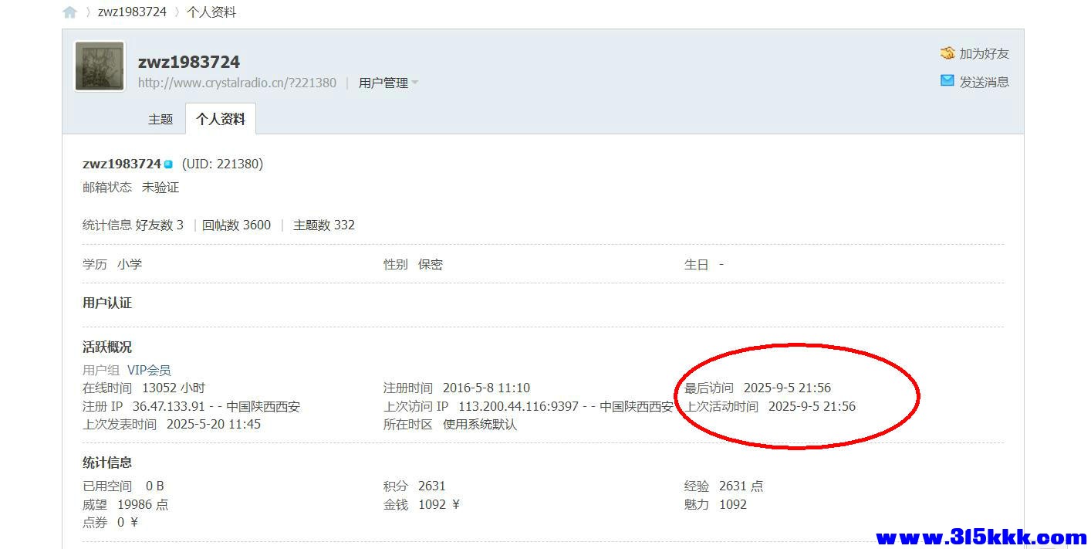Screen dimensions: 1091x549
Task: Click the 最后访问 2025-9-5 21:56 timestamp
Action: 786,388
